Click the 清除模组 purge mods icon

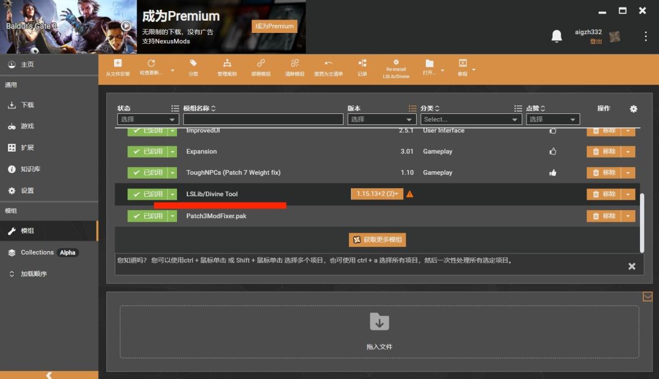click(x=295, y=63)
